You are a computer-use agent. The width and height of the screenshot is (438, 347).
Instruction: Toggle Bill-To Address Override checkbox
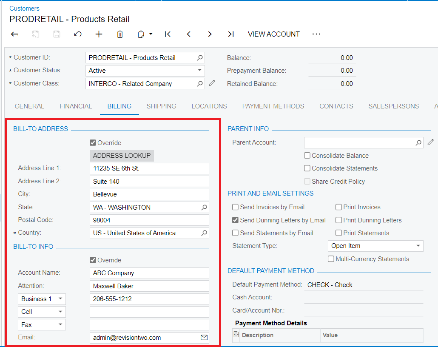93,143
